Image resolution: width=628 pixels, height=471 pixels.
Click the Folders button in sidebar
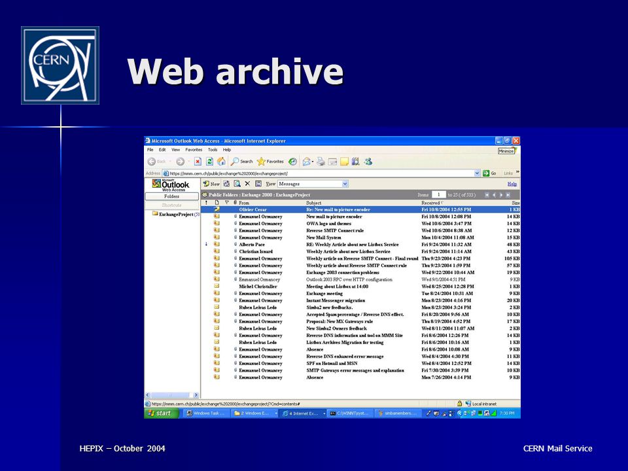click(172, 197)
